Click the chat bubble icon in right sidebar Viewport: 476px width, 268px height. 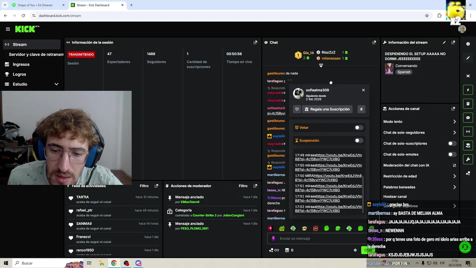(468, 118)
